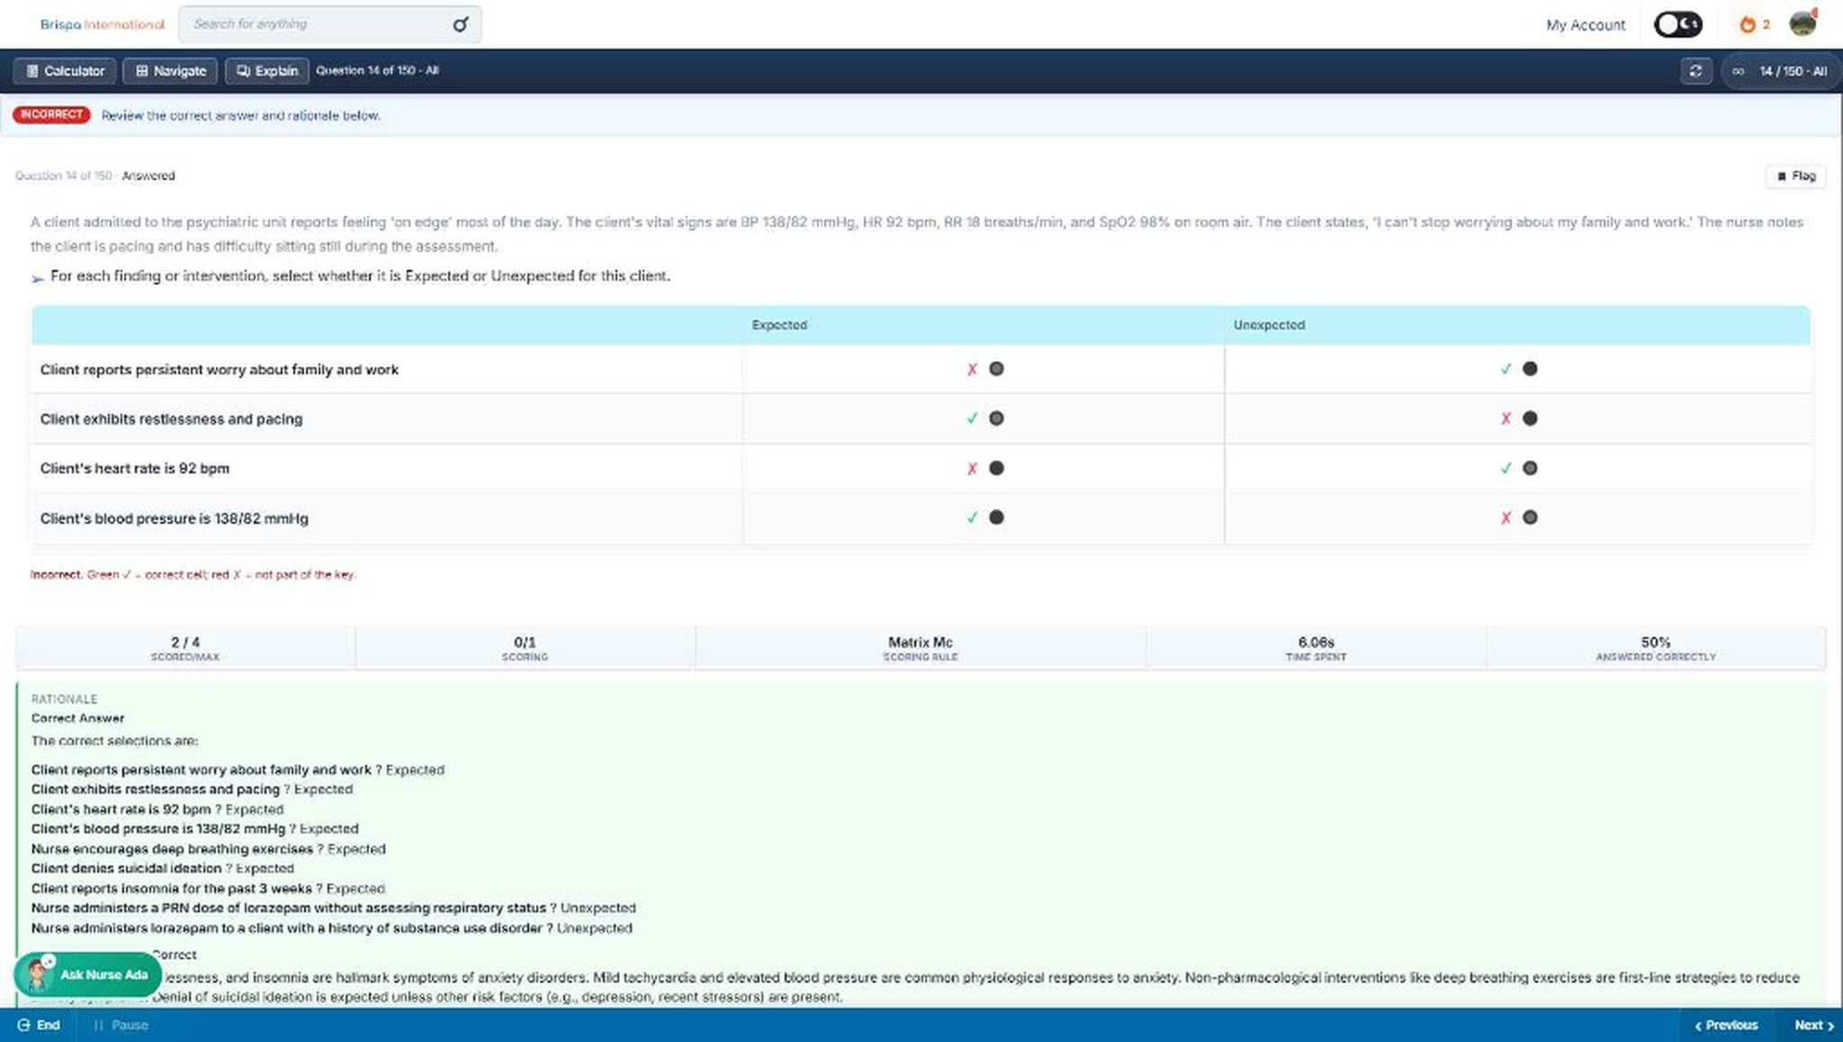Pause the exam timer
1843x1042 pixels.
(121, 1025)
